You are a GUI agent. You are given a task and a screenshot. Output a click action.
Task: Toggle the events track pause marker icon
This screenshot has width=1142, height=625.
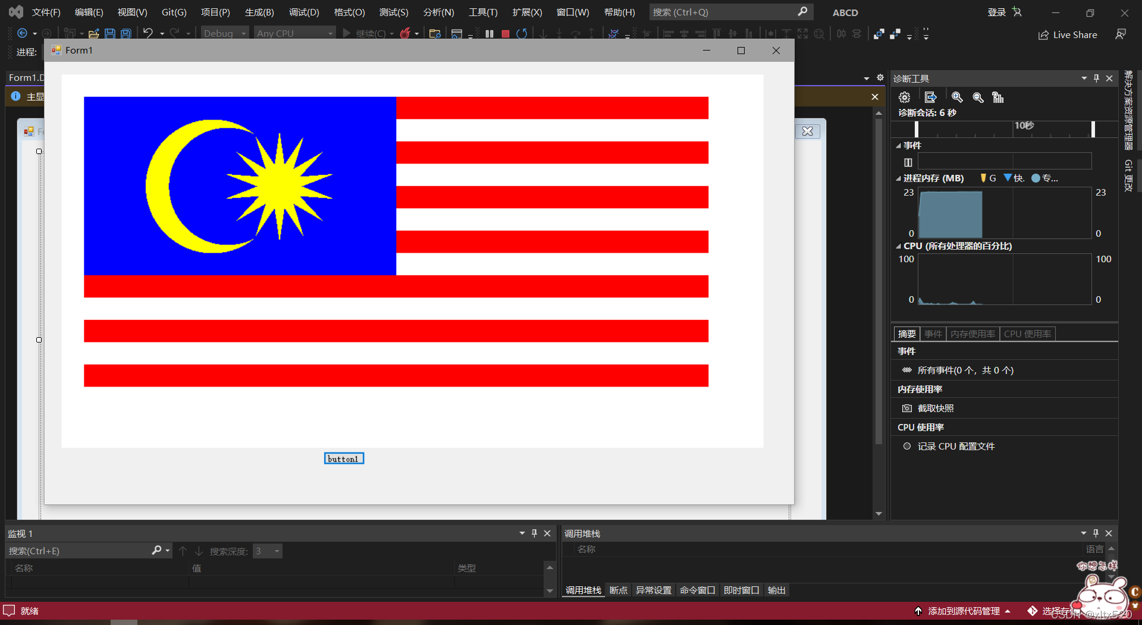coord(908,162)
